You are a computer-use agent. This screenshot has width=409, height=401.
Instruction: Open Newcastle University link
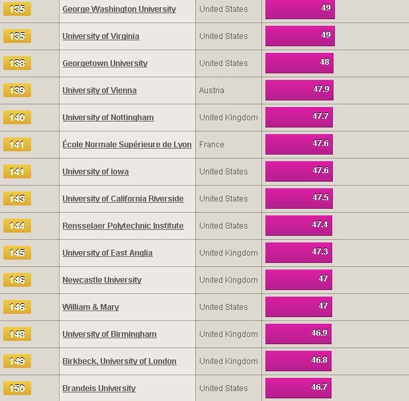[x=102, y=280]
